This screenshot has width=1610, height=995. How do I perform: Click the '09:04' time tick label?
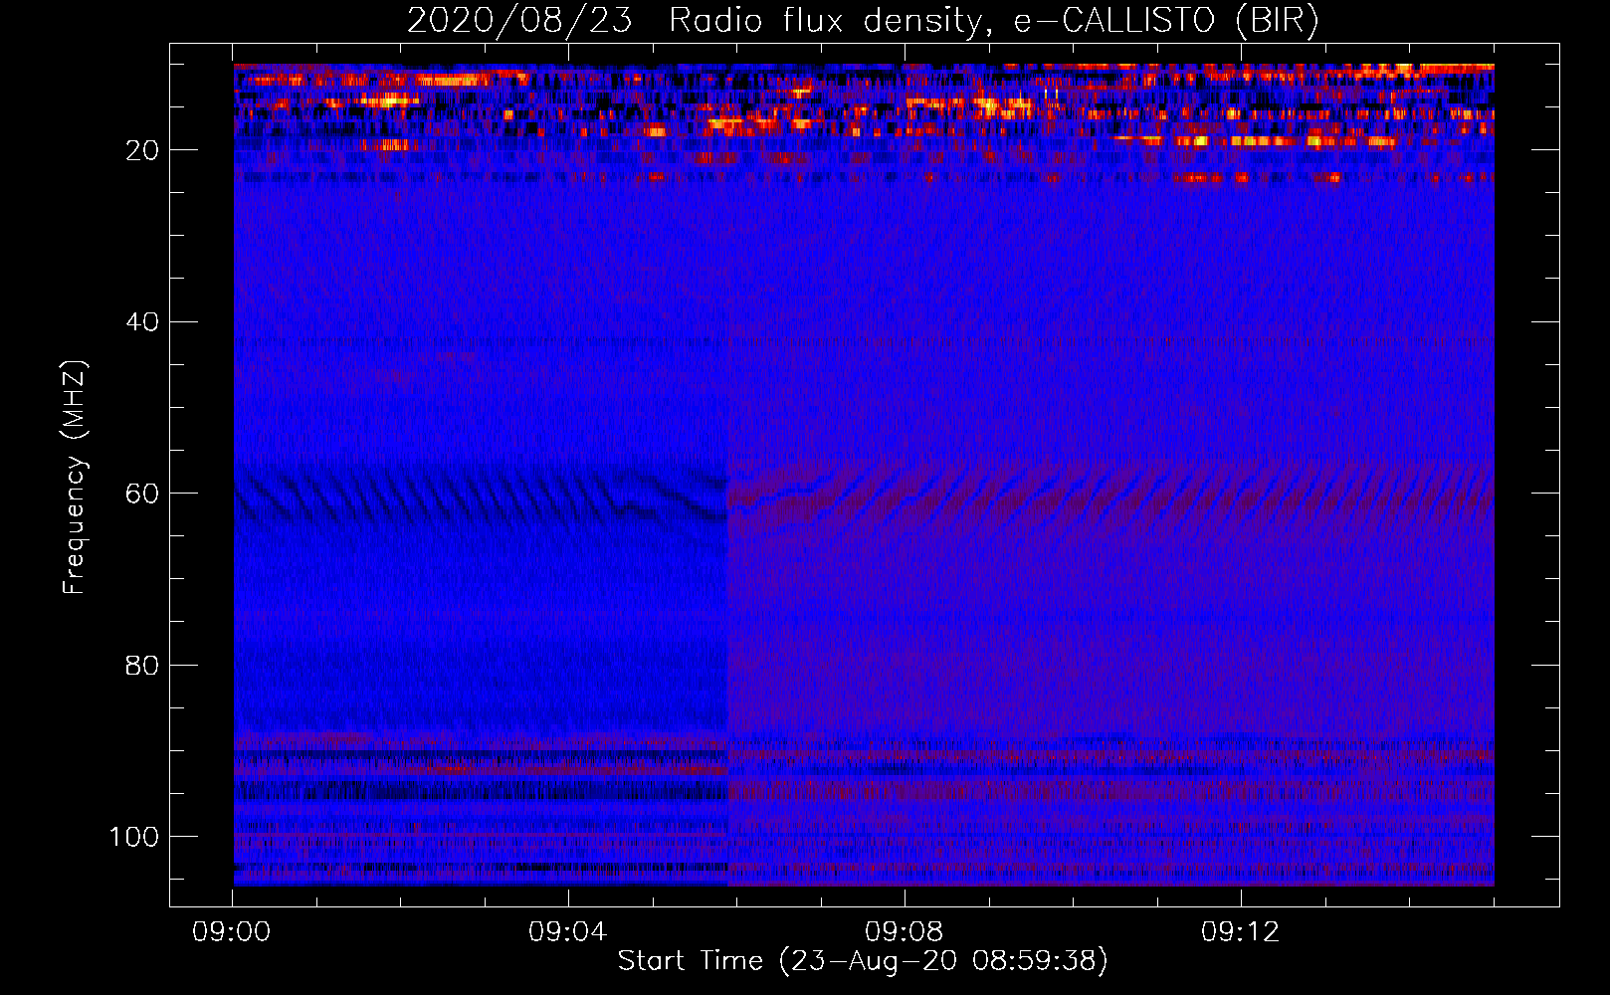[x=567, y=932]
